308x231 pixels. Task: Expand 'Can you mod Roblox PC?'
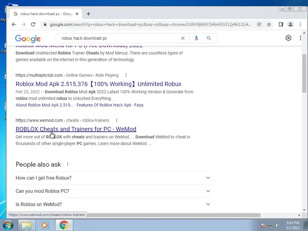tap(113, 191)
